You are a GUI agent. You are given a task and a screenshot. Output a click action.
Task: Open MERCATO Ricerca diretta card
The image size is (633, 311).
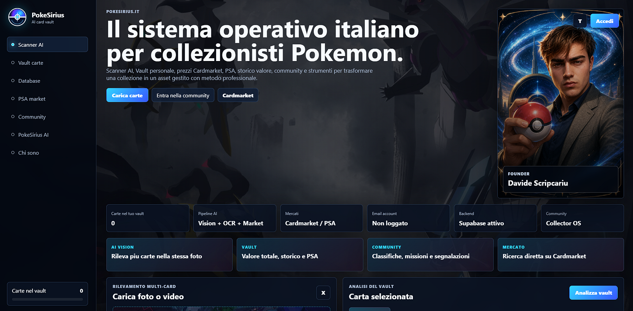[x=561, y=254]
